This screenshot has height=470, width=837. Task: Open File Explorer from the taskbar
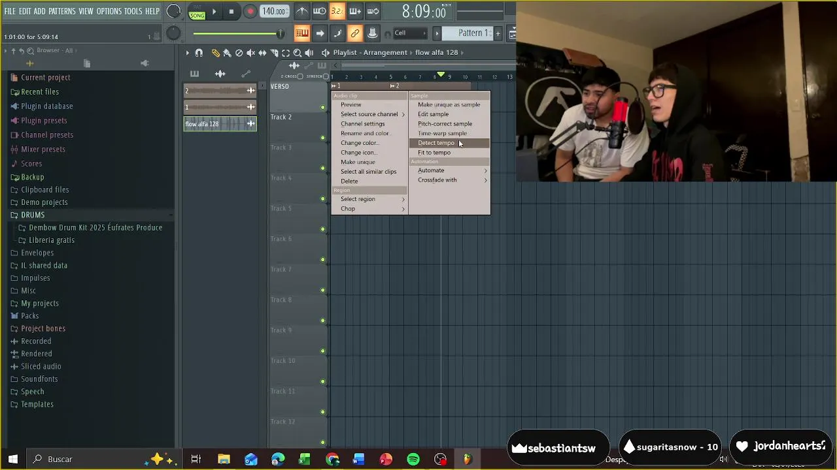[x=224, y=459]
